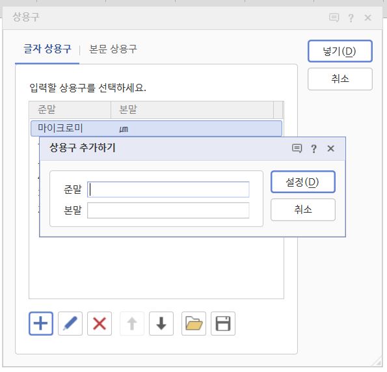The width and height of the screenshot is (387, 372).
Task: Open help in 상용구 추가하기 dialog
Action: coord(314,148)
